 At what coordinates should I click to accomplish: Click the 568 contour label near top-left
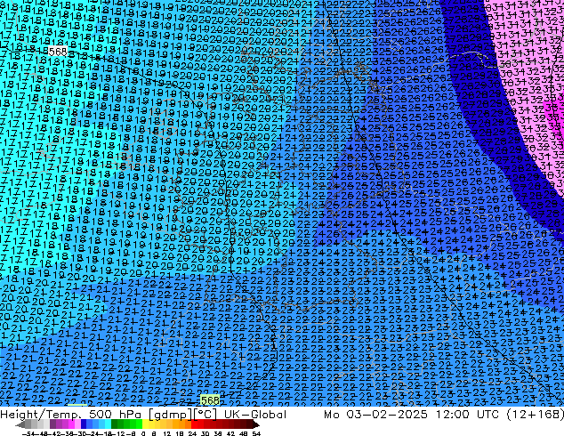[58, 52]
